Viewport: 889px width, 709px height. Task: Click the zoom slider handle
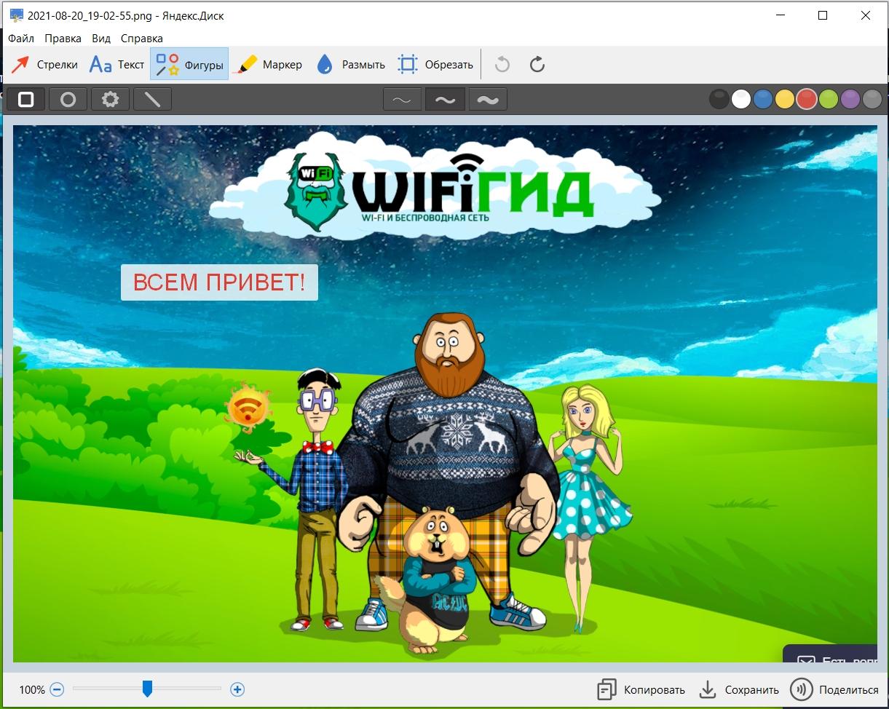click(x=147, y=689)
